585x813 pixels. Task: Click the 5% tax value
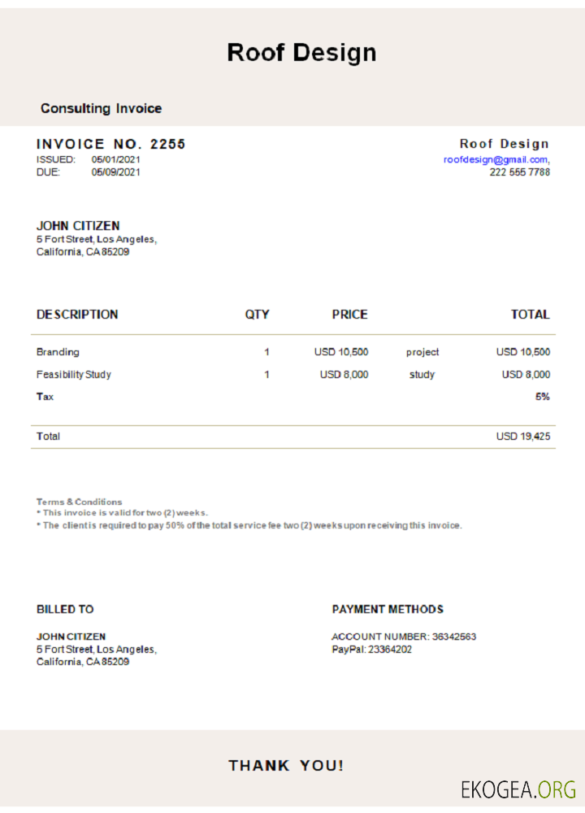pos(542,397)
